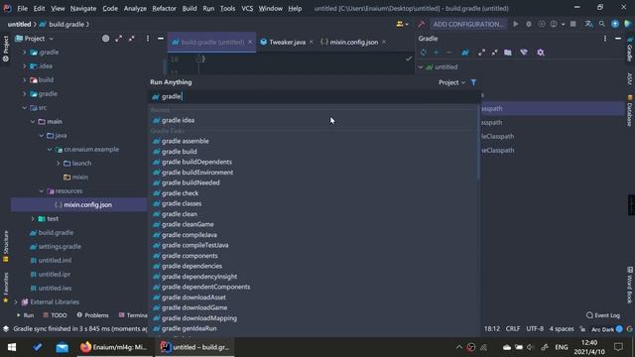Toggle the Structure side tool window
This screenshot has width=635, height=357.
6,247
